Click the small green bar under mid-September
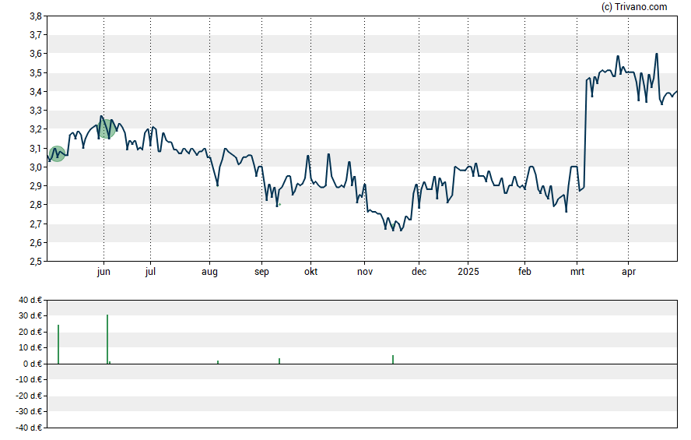Viewport: 691px width, 440px height. 279,361
